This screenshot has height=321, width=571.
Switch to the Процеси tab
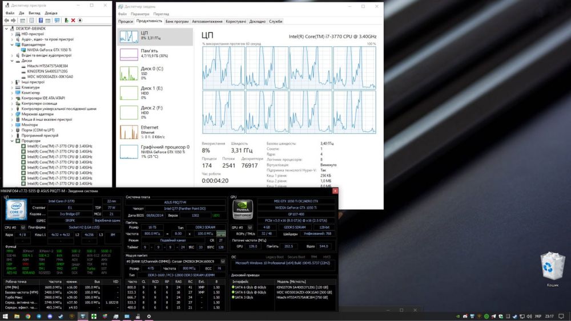126,22
